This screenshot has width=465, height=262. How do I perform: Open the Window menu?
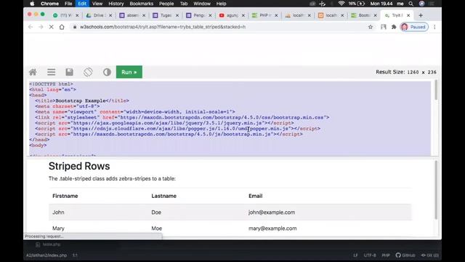pos(202,4)
